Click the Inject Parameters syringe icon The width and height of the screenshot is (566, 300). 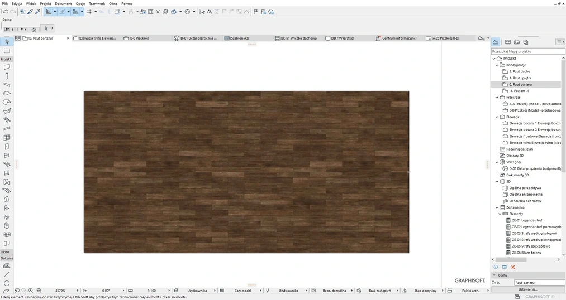tap(37, 12)
